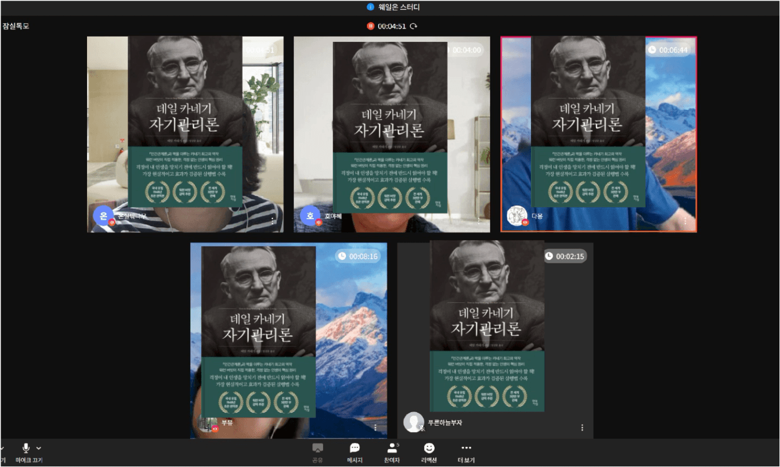This screenshot has width=780, height=467.
Task: Click the 부뮤 name label
Action: [227, 423]
